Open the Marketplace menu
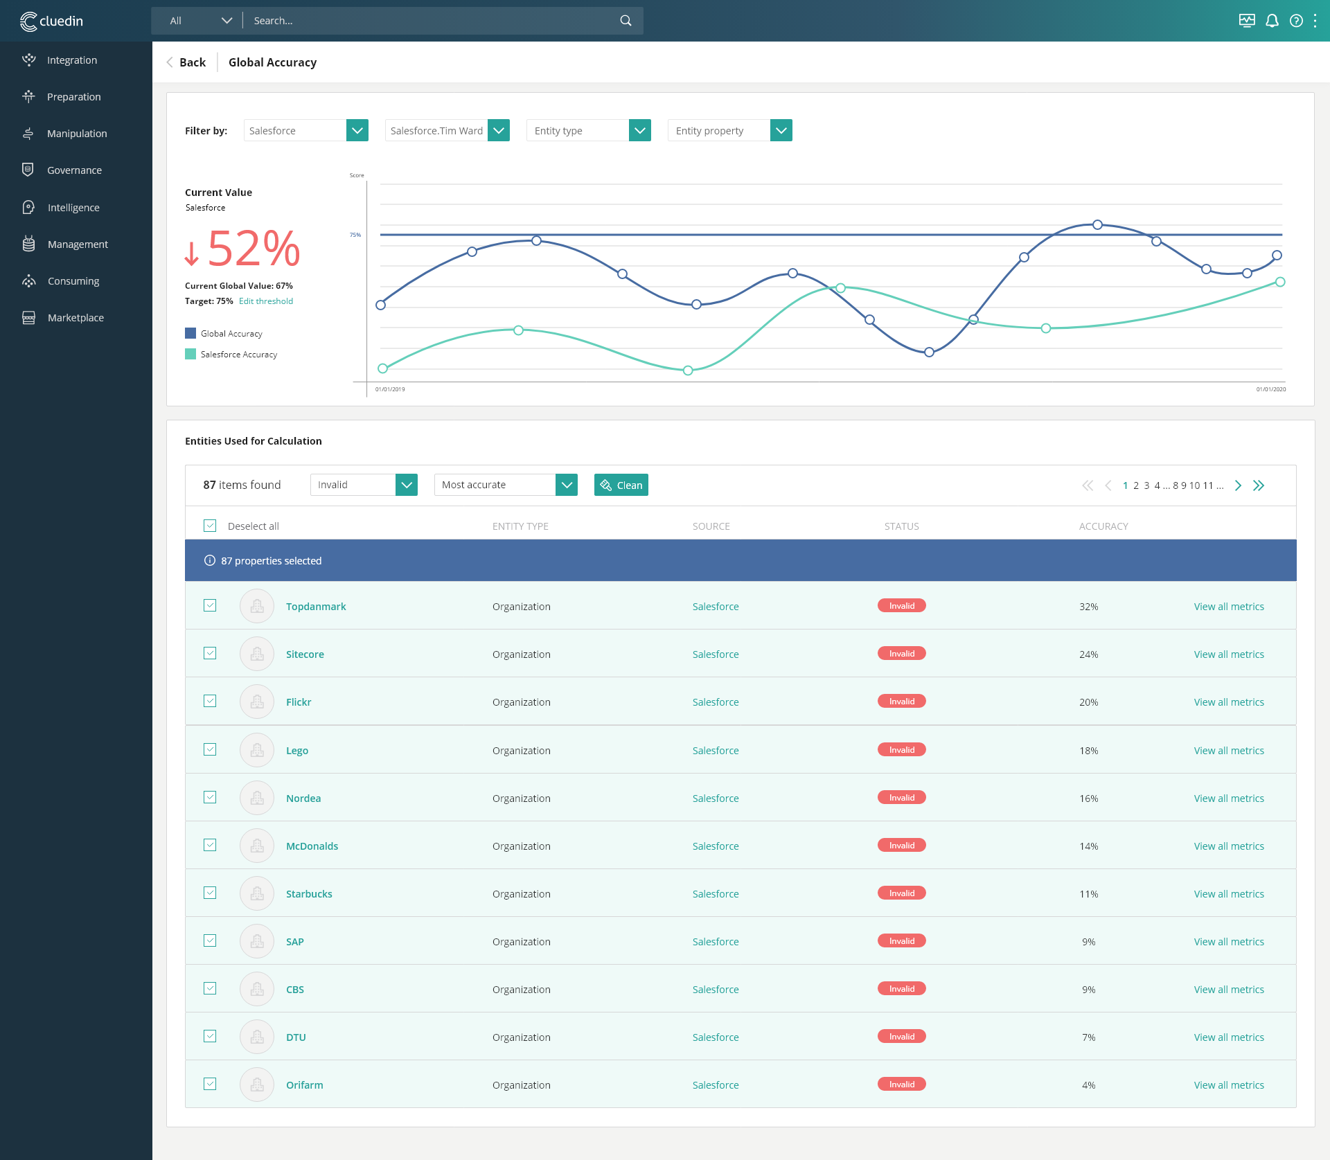1330x1160 pixels. (x=76, y=318)
